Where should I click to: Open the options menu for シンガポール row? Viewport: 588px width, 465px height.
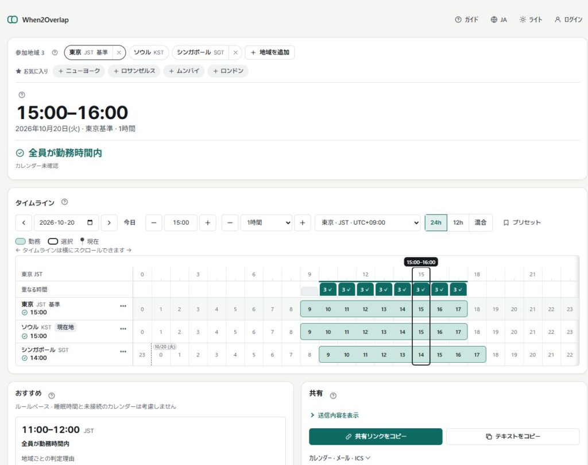[x=123, y=352]
